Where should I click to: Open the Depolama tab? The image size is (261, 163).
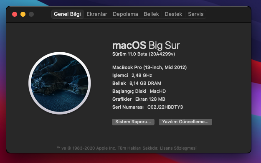125,14
